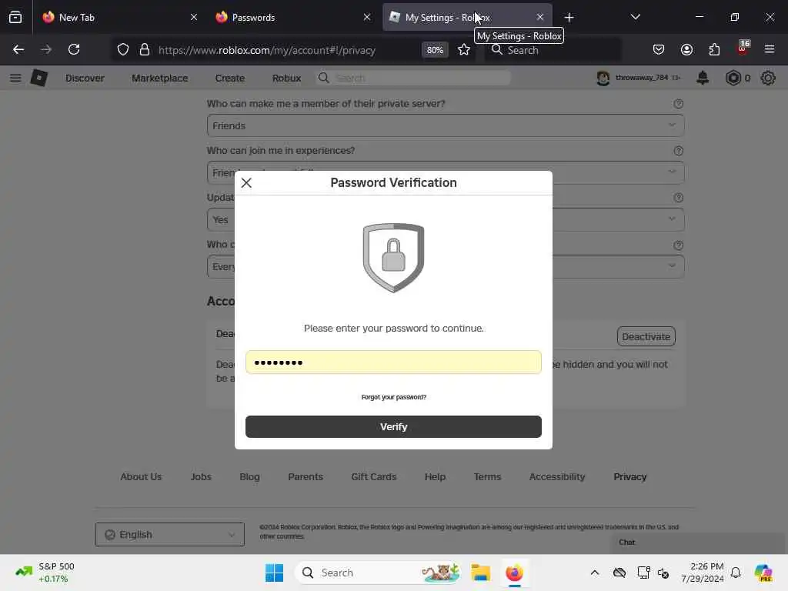Open the Extensions puzzle icon

pyautogui.click(x=714, y=49)
